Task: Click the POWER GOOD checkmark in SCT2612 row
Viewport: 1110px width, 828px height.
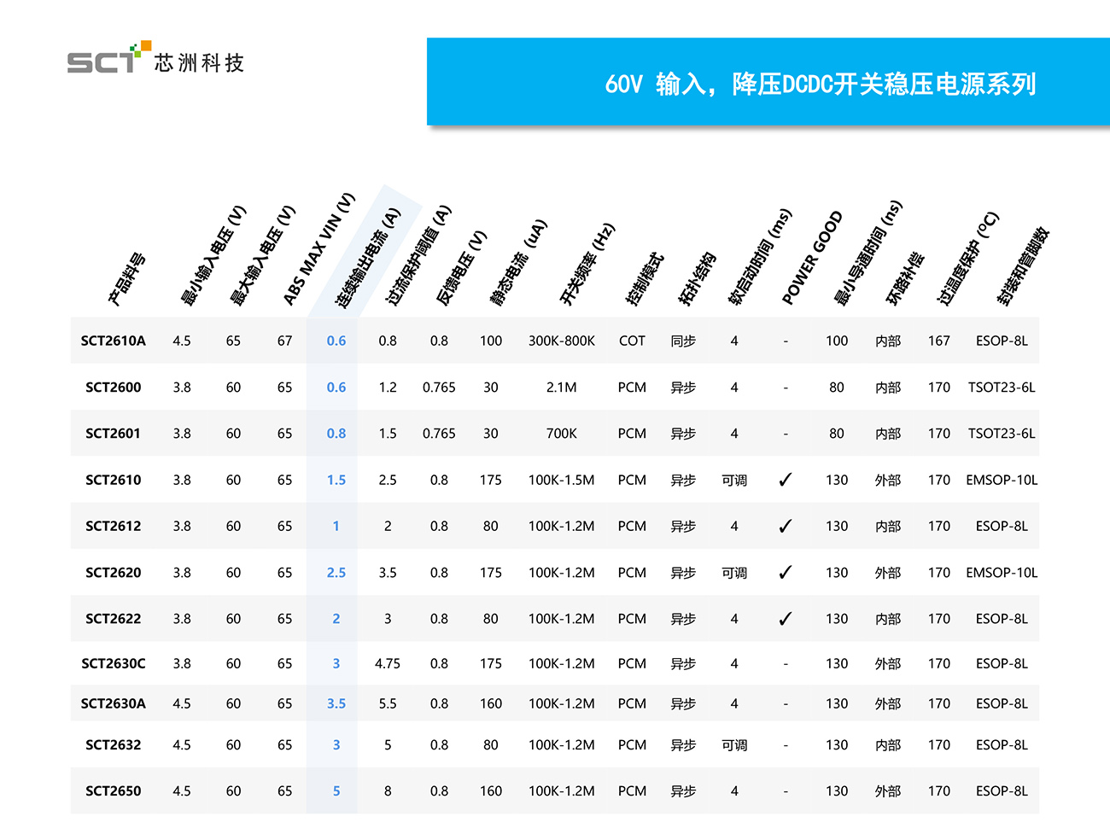Action: point(785,526)
